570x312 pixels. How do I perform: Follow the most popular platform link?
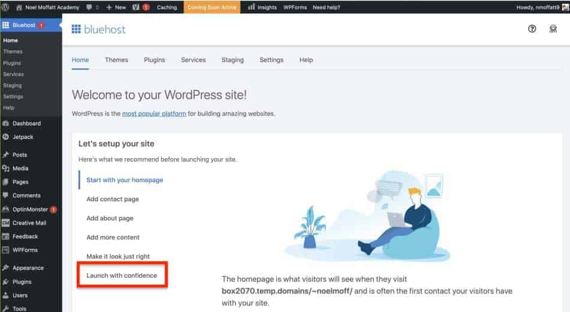tap(154, 114)
